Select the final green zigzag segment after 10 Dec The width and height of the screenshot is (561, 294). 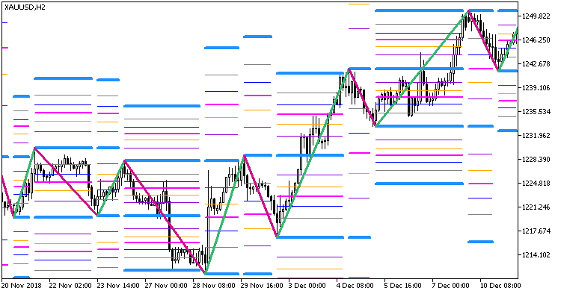tap(508, 49)
